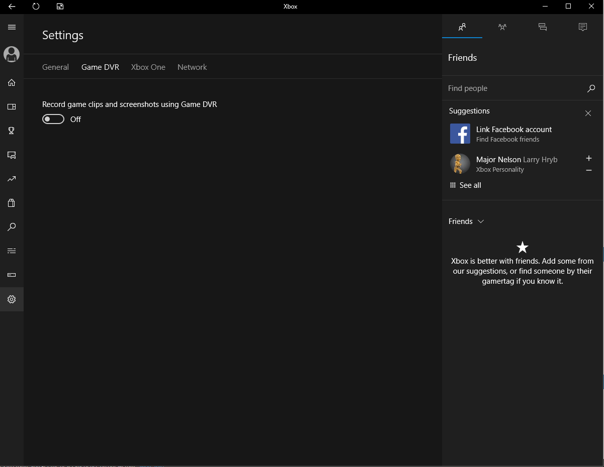Open the Store shopping bag icon
The width and height of the screenshot is (604, 467).
(12, 203)
